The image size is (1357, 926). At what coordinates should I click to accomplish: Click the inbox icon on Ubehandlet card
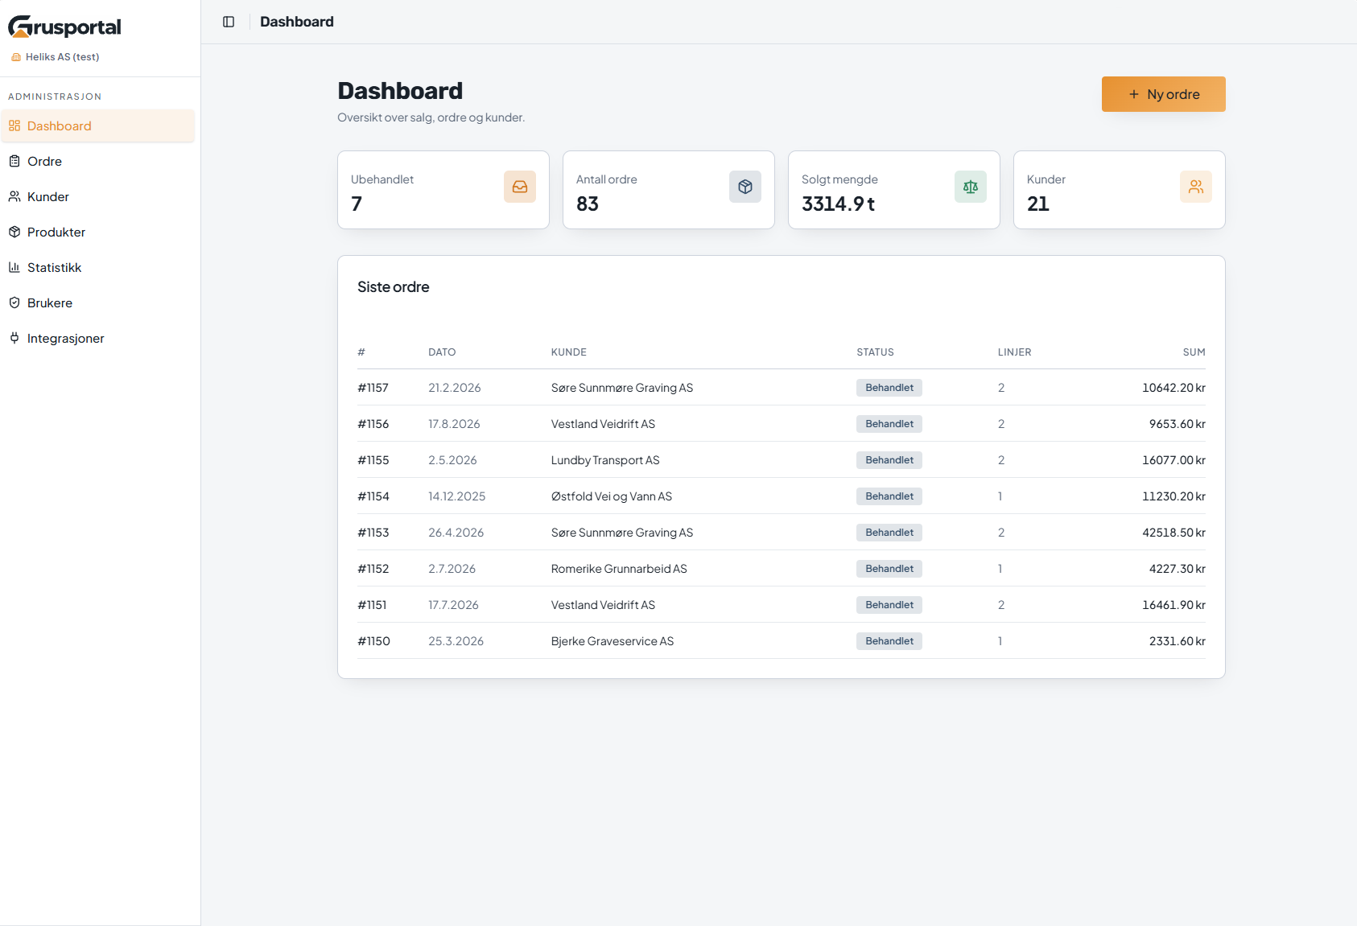click(520, 187)
